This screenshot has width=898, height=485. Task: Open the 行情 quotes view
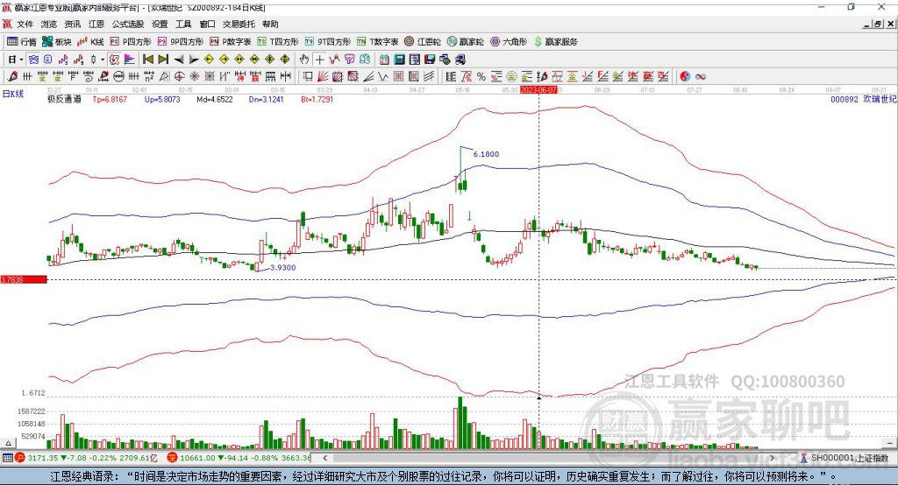(x=21, y=42)
